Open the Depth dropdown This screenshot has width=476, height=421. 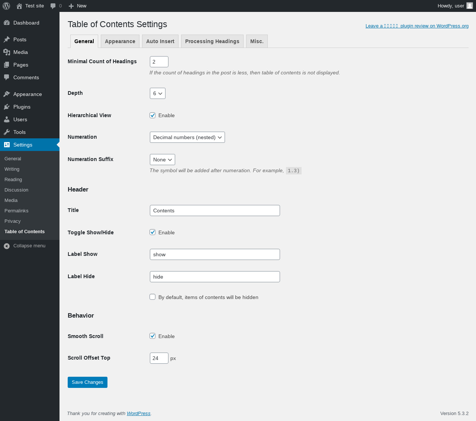(x=158, y=93)
